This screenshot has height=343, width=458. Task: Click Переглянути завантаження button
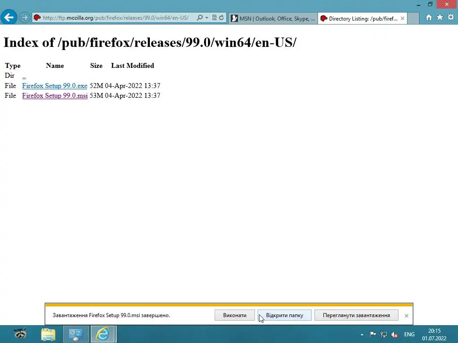click(356, 315)
